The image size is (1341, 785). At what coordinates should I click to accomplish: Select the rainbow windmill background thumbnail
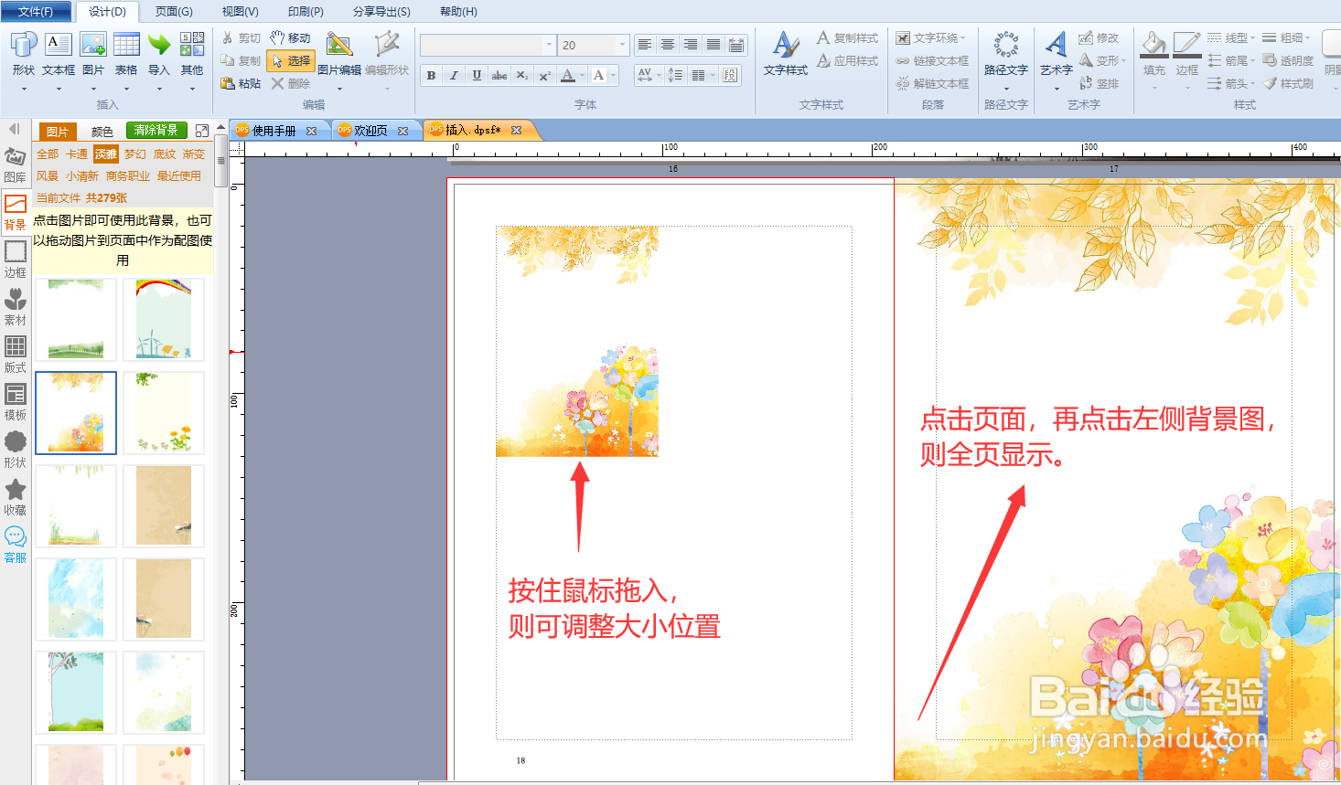pyautogui.click(x=164, y=319)
